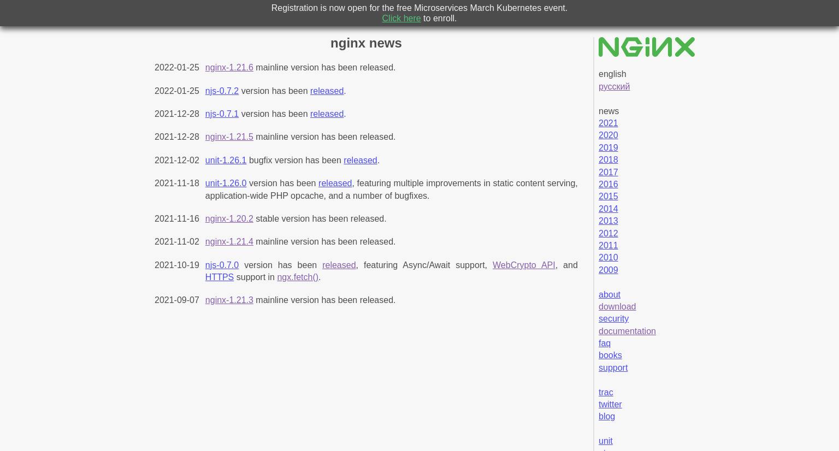Open 2013 news archive
The image size is (839, 451).
point(608,221)
